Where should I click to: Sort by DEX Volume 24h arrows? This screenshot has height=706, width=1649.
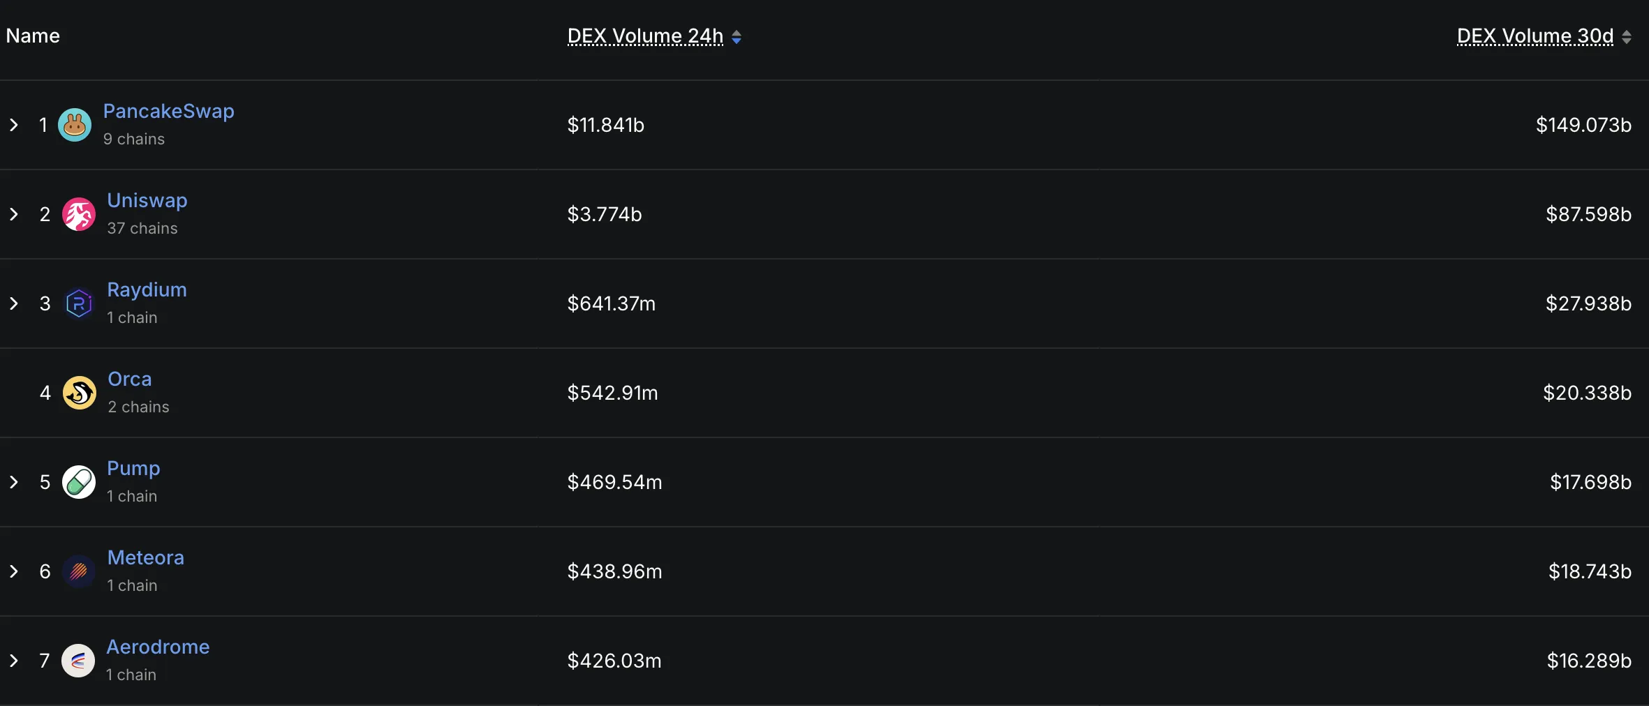737,37
